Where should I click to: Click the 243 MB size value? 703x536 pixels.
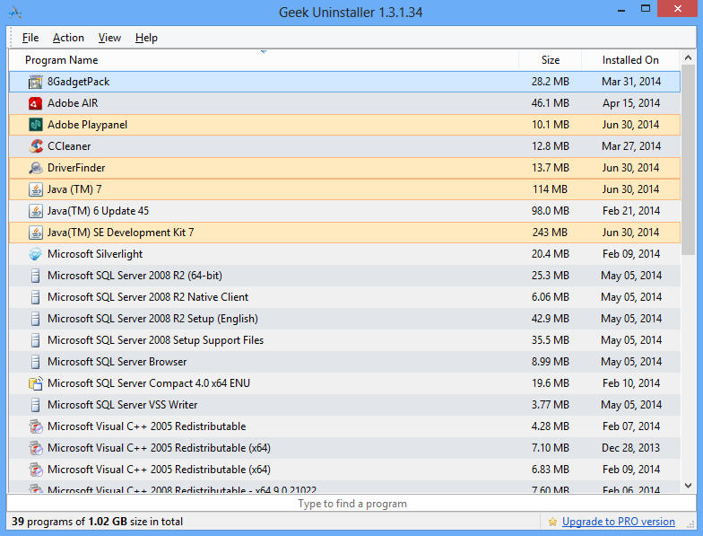(x=551, y=233)
